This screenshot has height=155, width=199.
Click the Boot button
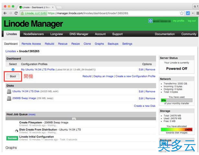coord(13,76)
